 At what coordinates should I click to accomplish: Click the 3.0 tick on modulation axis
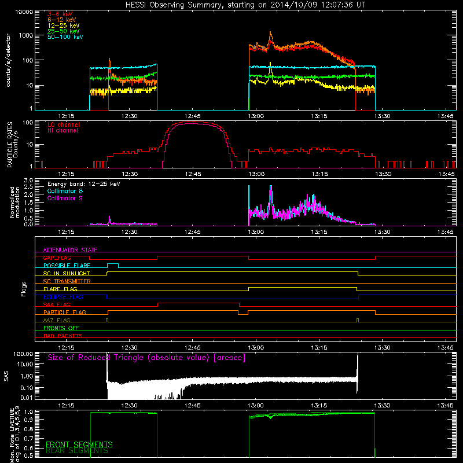tap(28, 181)
